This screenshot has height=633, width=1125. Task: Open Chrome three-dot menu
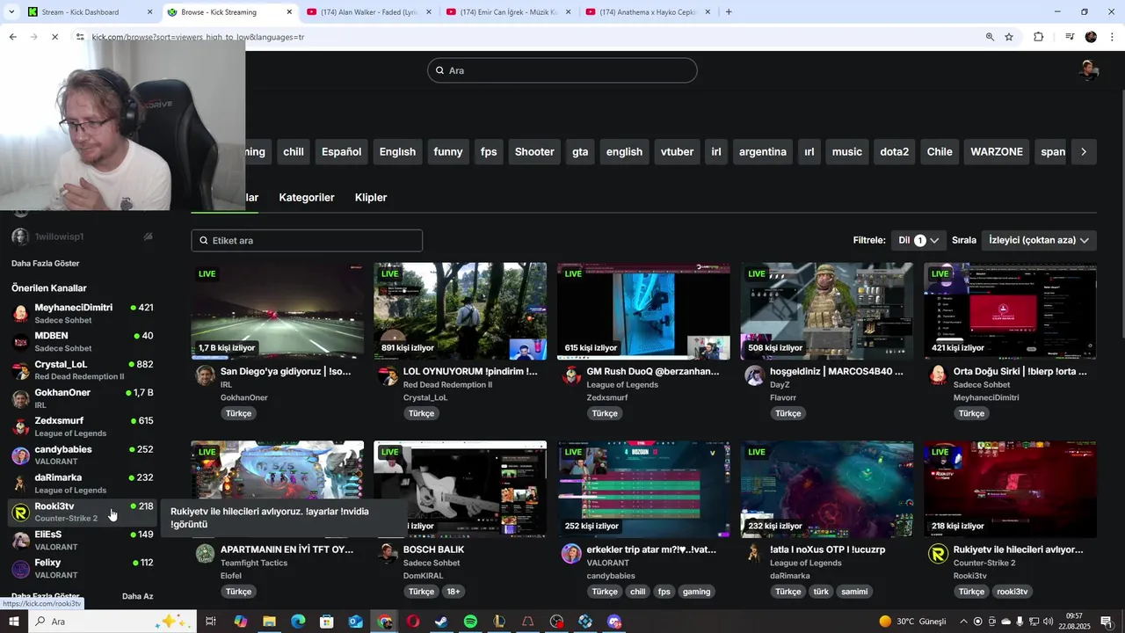tap(1112, 37)
